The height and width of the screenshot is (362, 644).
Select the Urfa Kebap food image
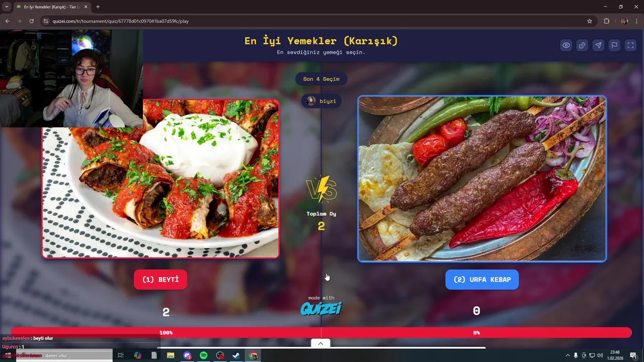[482, 179]
